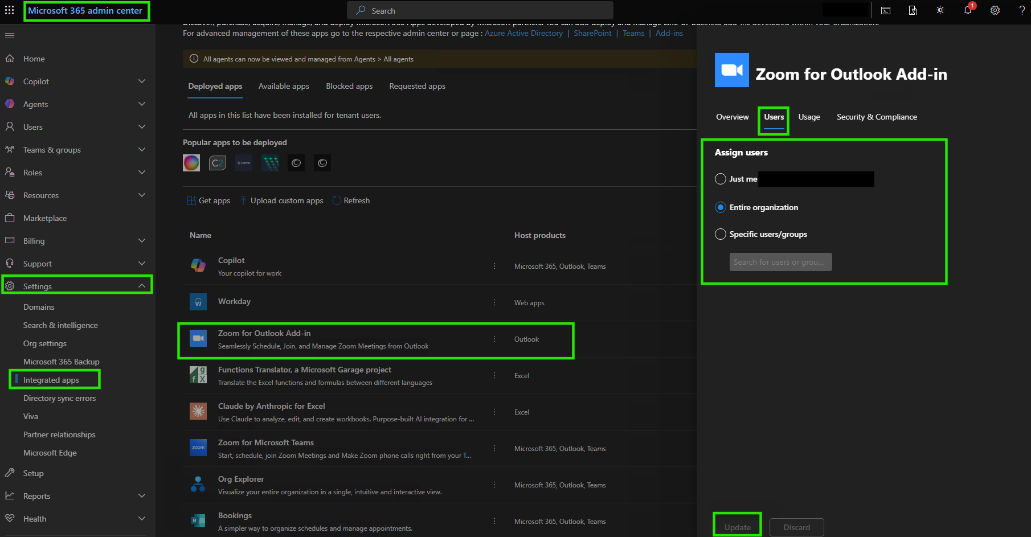Open the help question mark icon

tap(1022, 10)
